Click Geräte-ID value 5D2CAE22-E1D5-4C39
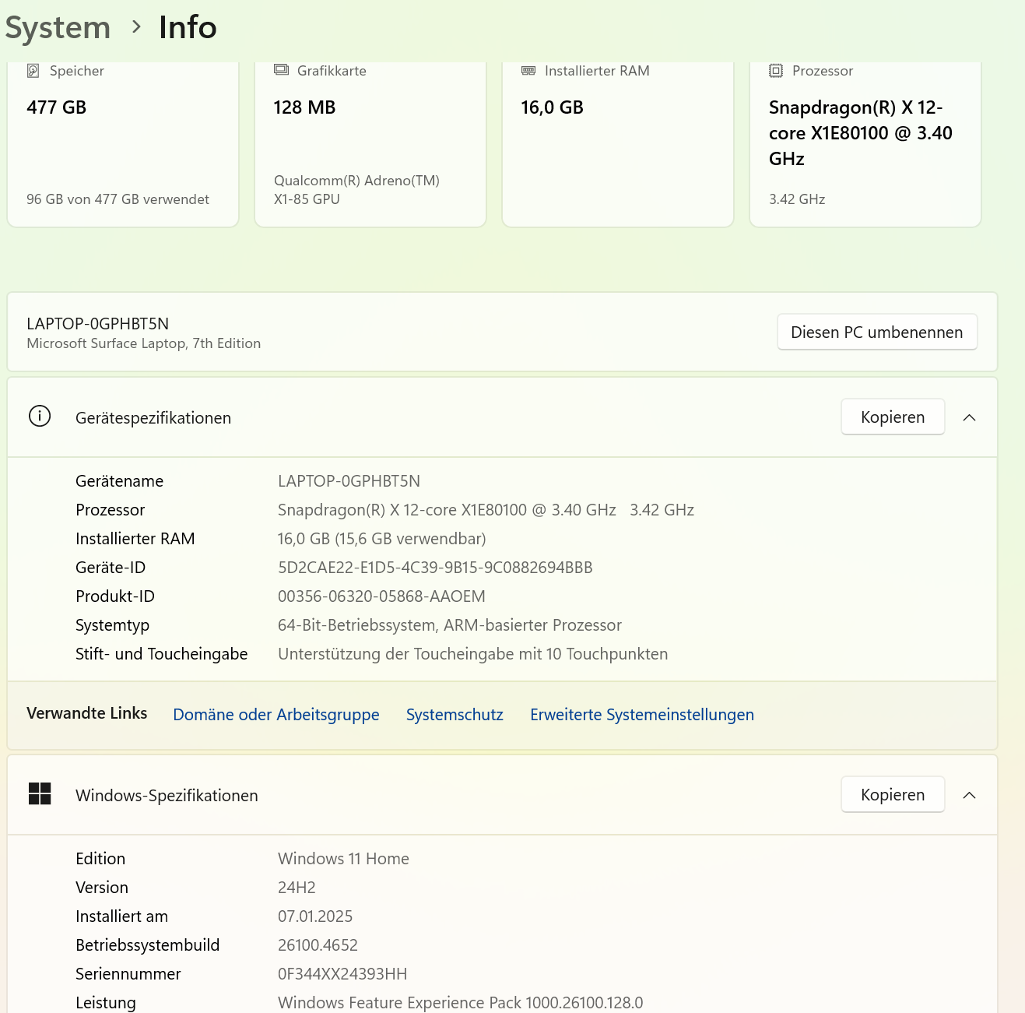 pos(435,568)
